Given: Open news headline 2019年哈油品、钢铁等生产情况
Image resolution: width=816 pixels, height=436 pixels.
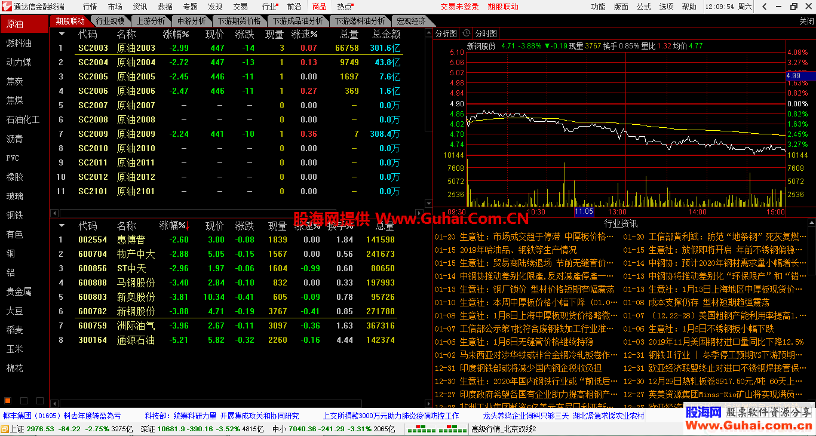Looking at the screenshot, I should (x=519, y=250).
